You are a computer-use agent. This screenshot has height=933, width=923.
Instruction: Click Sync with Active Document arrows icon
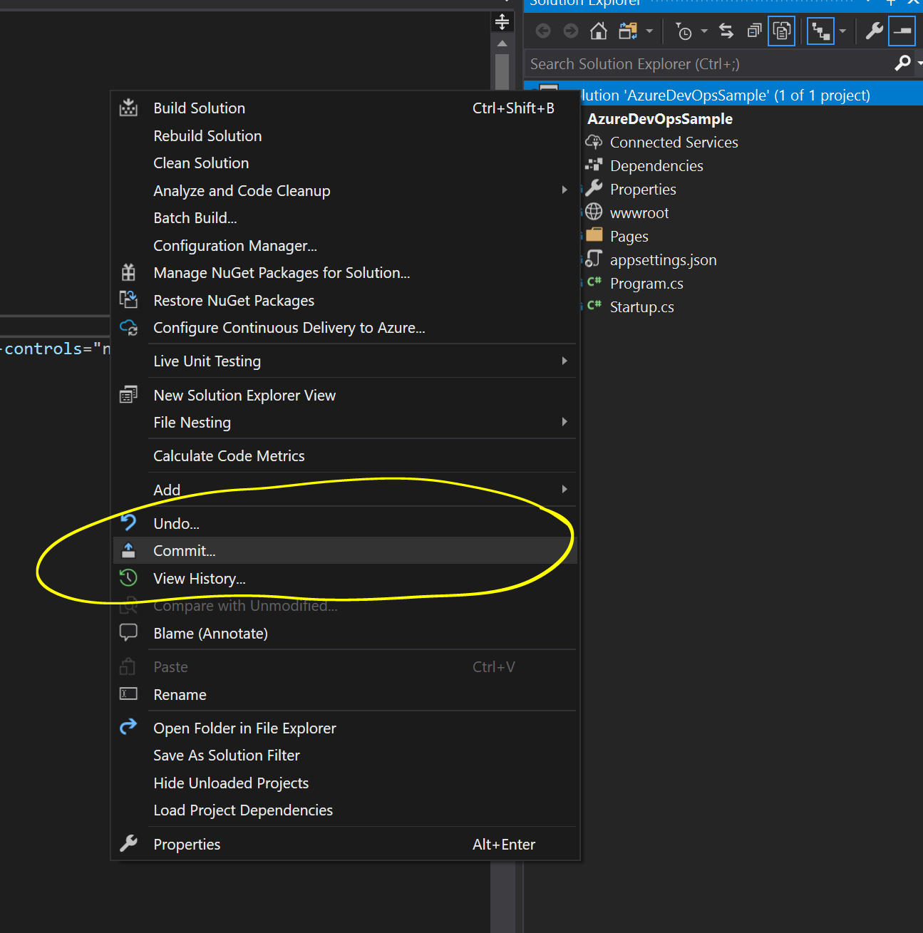726,31
